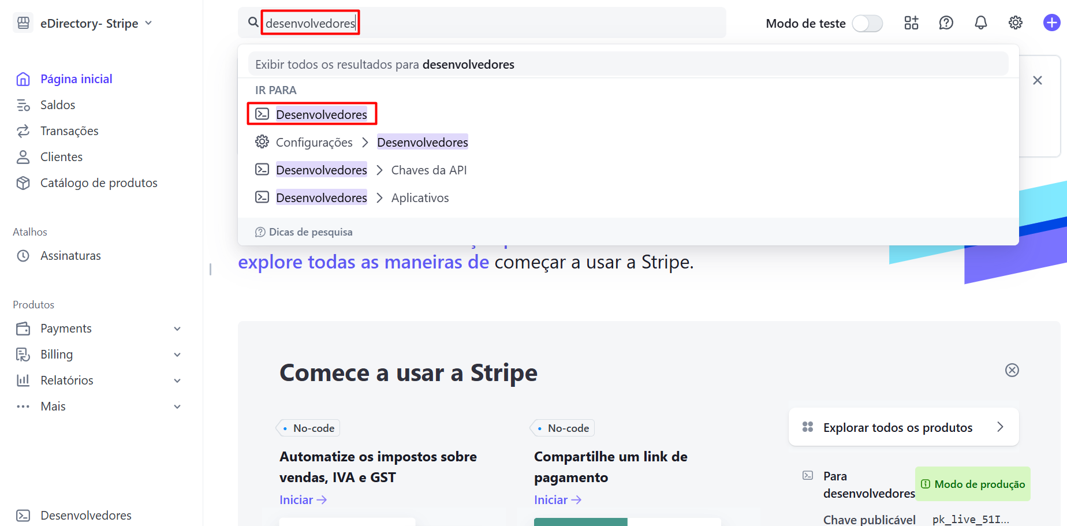Open notifications bell icon
The image size is (1067, 526).
coord(980,23)
